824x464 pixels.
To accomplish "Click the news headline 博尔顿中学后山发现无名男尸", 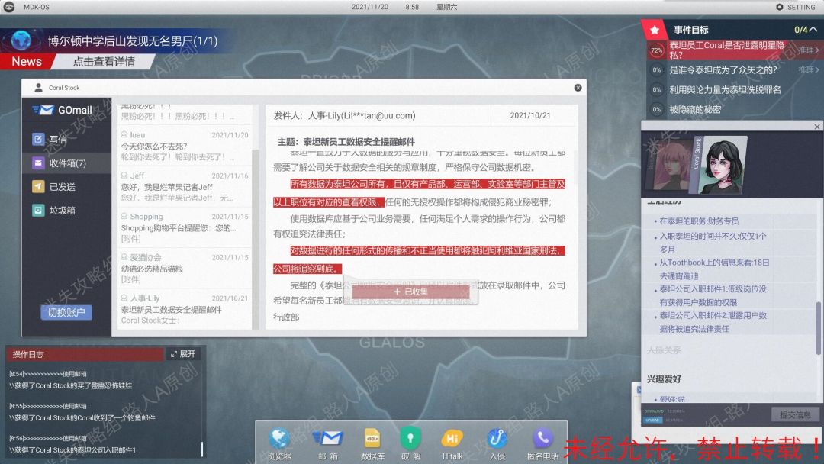I will pyautogui.click(x=133, y=41).
